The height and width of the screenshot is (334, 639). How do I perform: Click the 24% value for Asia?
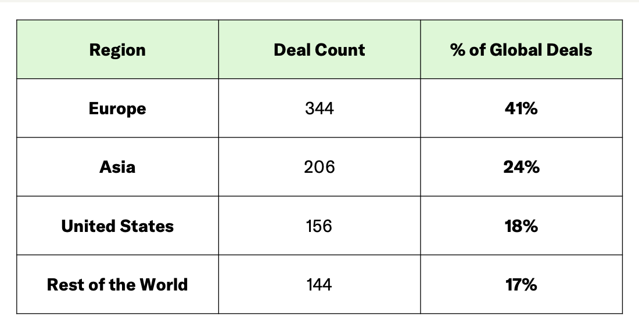[x=521, y=167]
